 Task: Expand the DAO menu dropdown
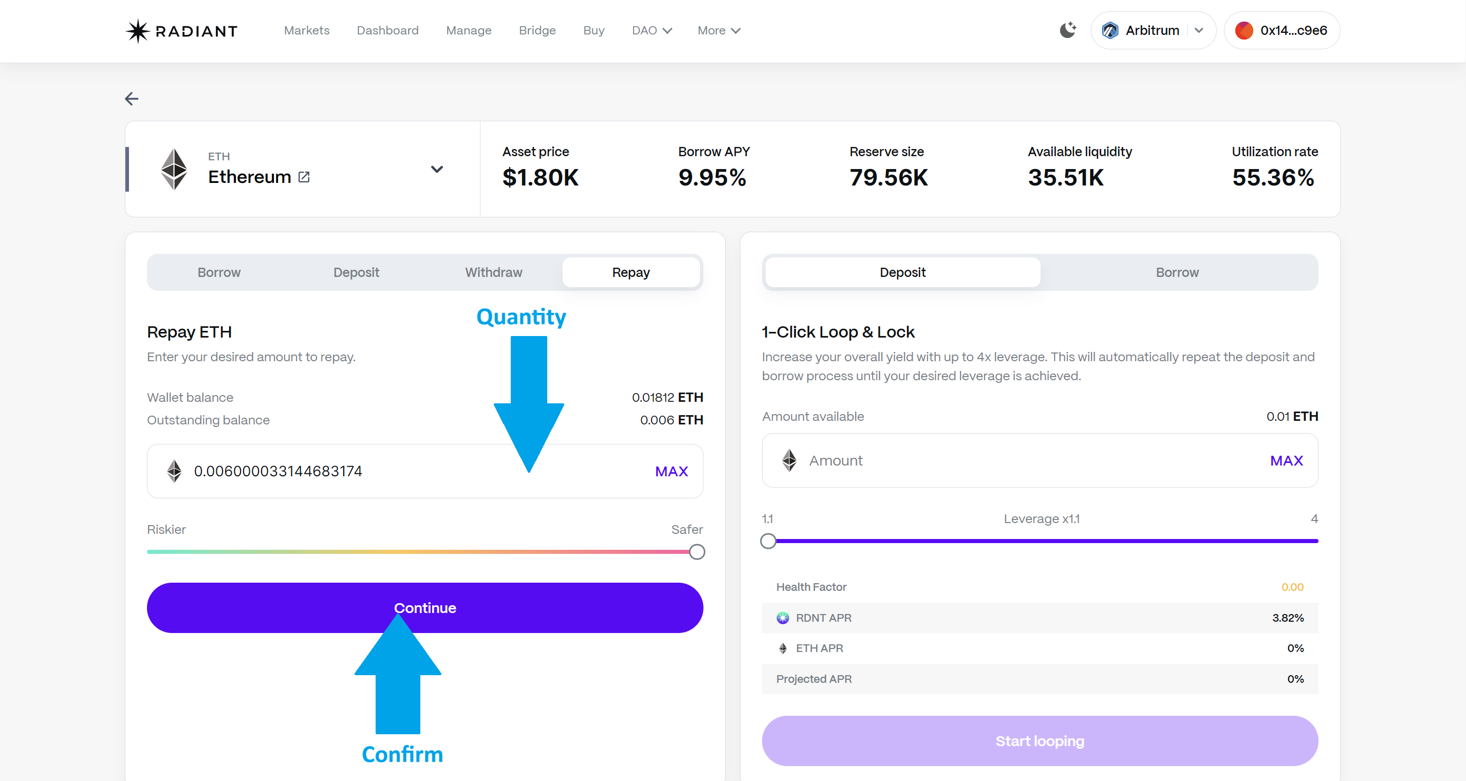pyautogui.click(x=652, y=30)
